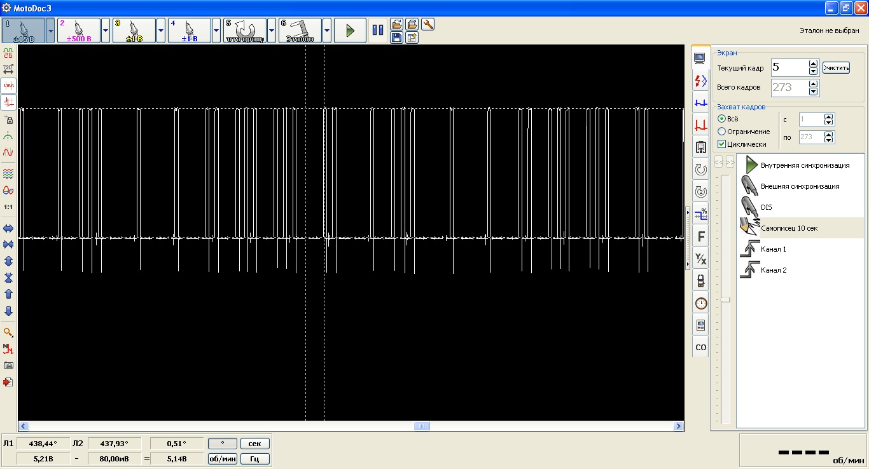Click second open-folder icon in toolbar

pyautogui.click(x=412, y=24)
